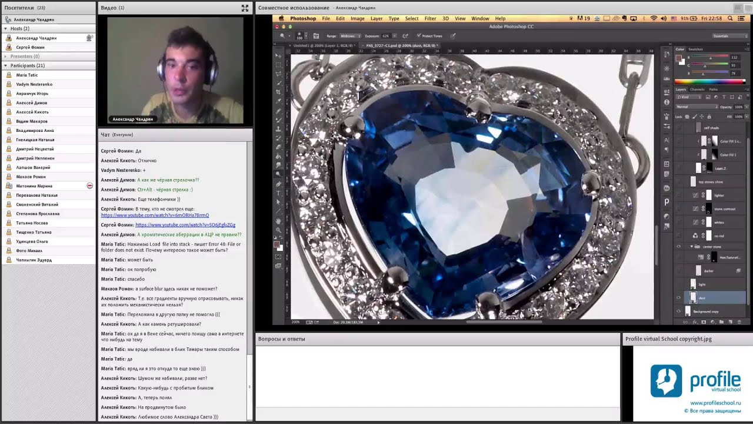Image resolution: width=753 pixels, height=424 pixels.
Task: Open the Exposure value slider dropdown
Action: [394, 36]
